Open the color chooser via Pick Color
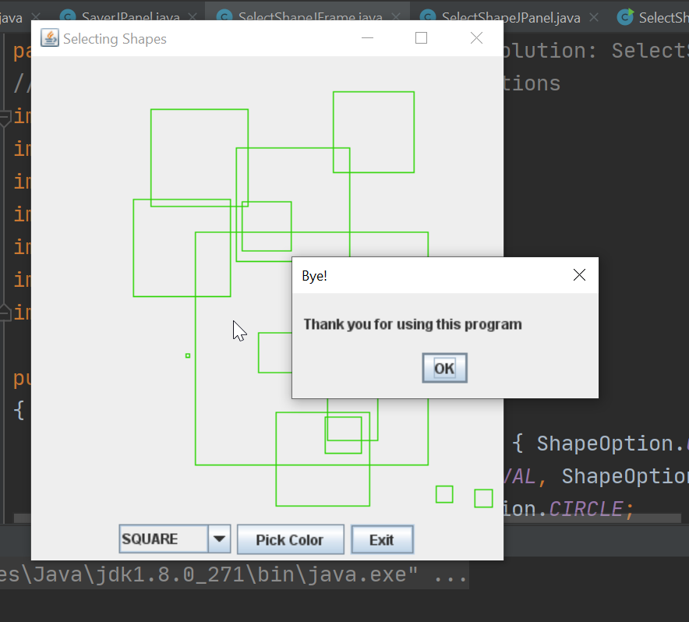This screenshot has height=622, width=689. point(290,539)
